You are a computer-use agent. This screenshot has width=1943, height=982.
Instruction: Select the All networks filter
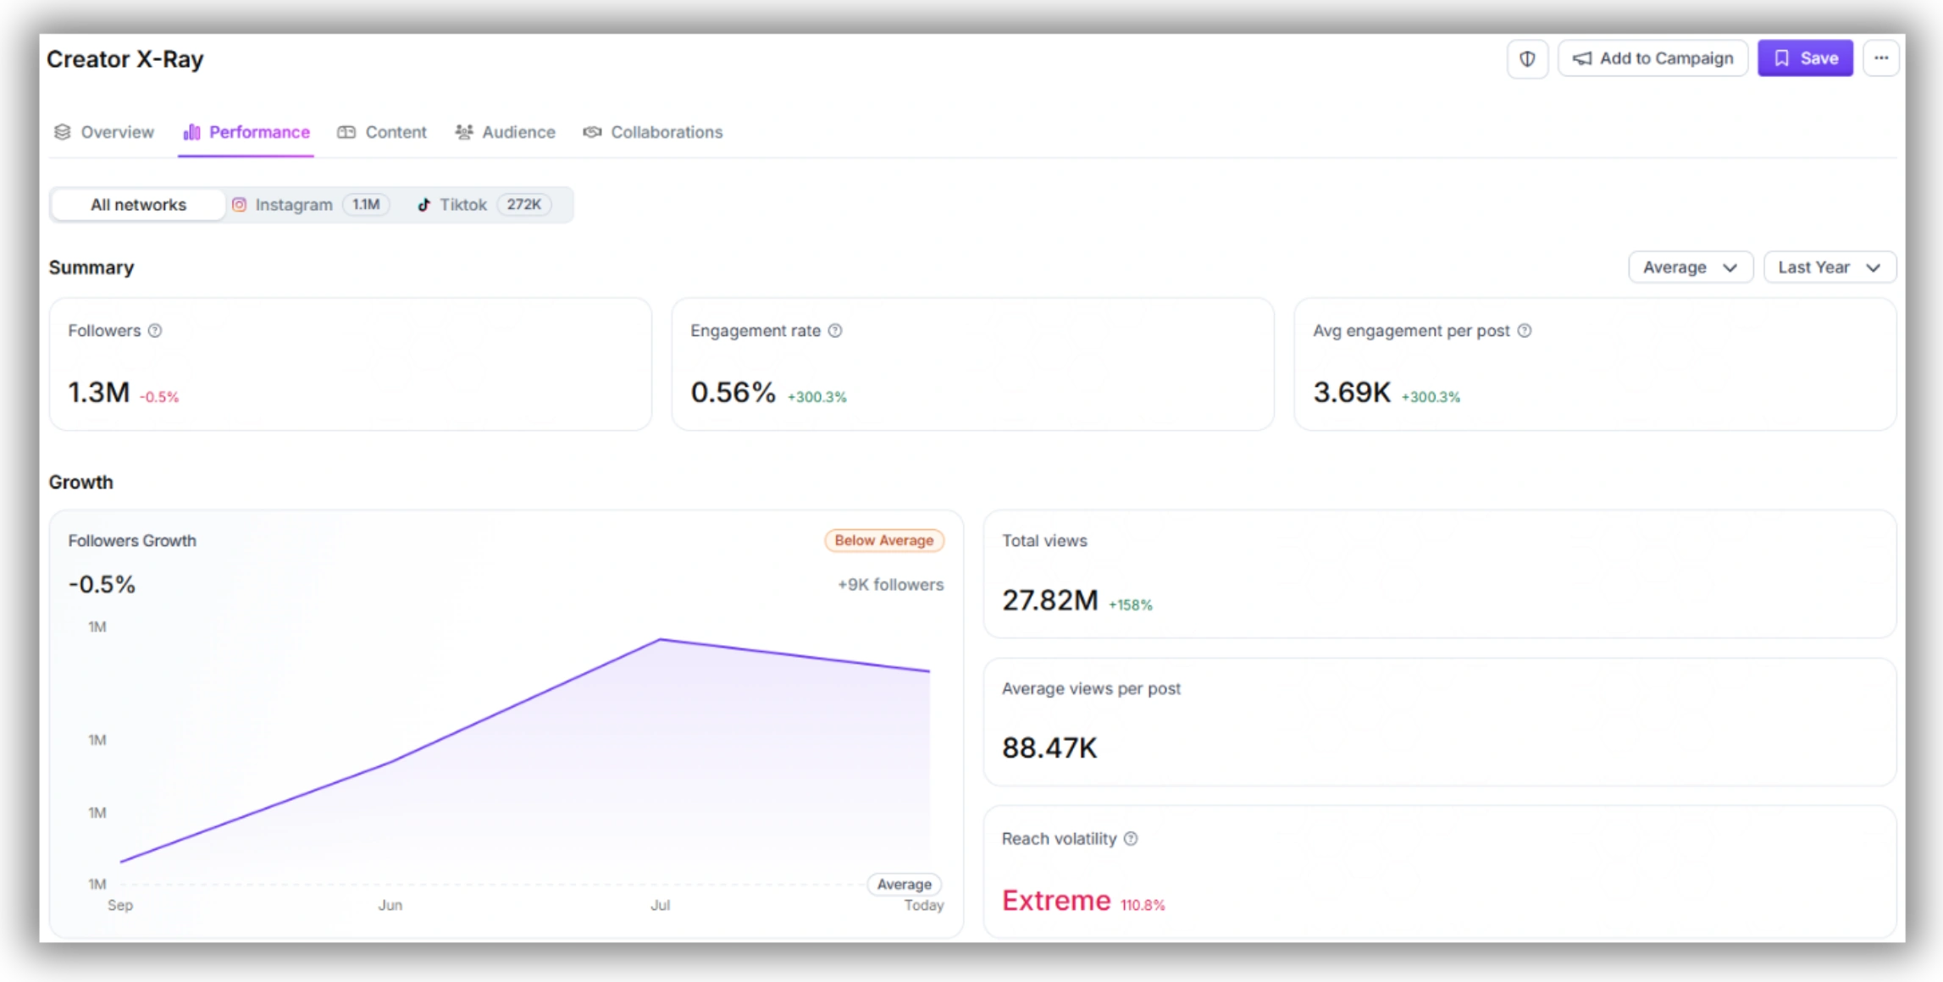pos(138,205)
